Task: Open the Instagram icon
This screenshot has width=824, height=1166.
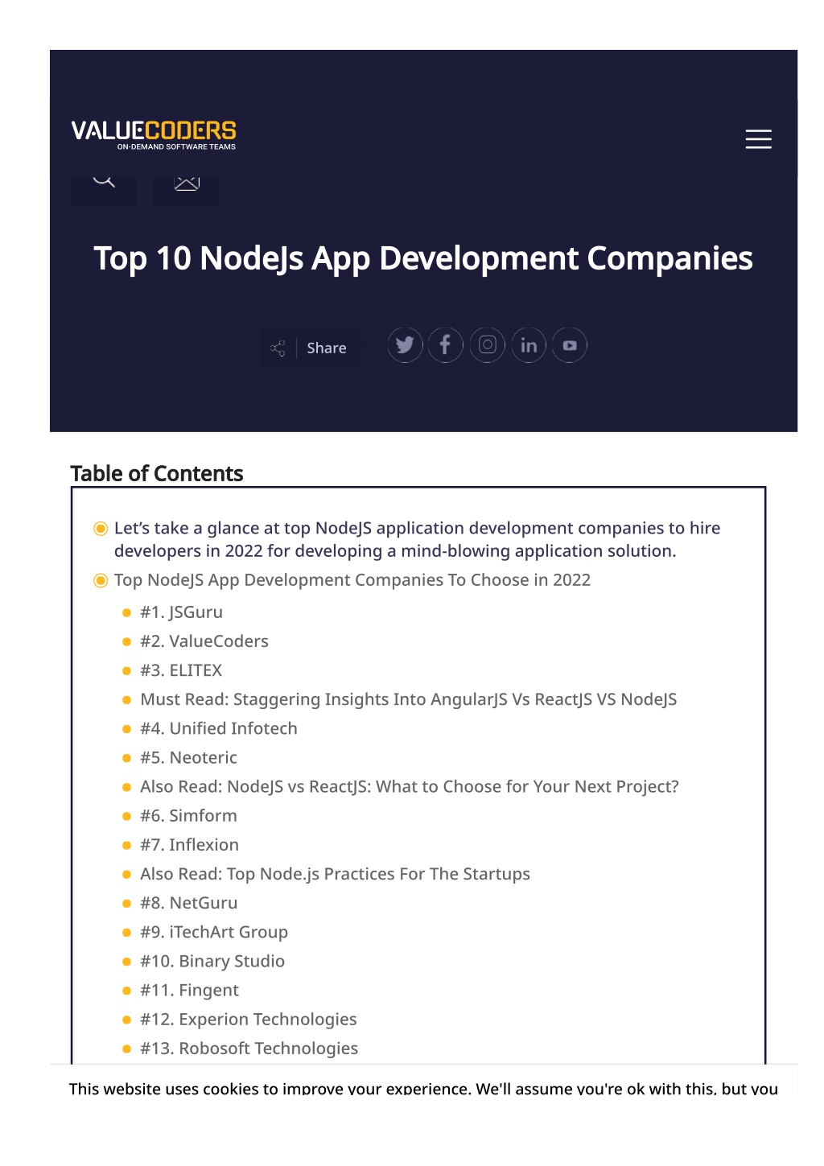Action: tap(487, 345)
